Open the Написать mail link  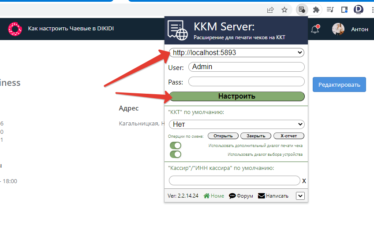coord(273,196)
